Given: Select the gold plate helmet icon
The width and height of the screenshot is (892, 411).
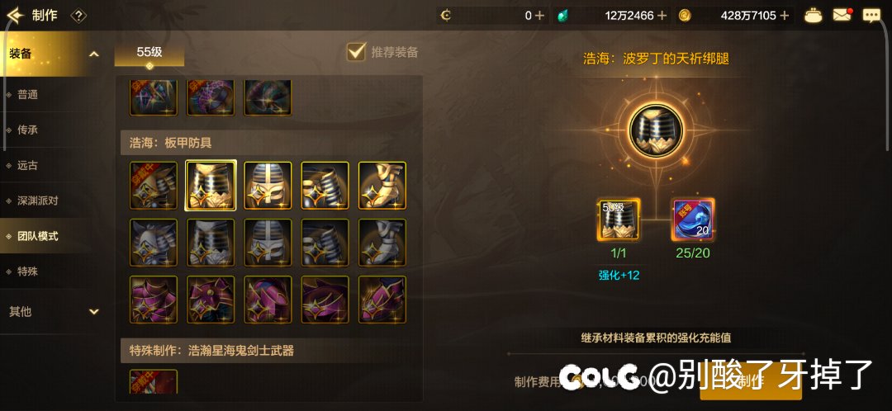Looking at the screenshot, I should pyautogui.click(x=268, y=186).
